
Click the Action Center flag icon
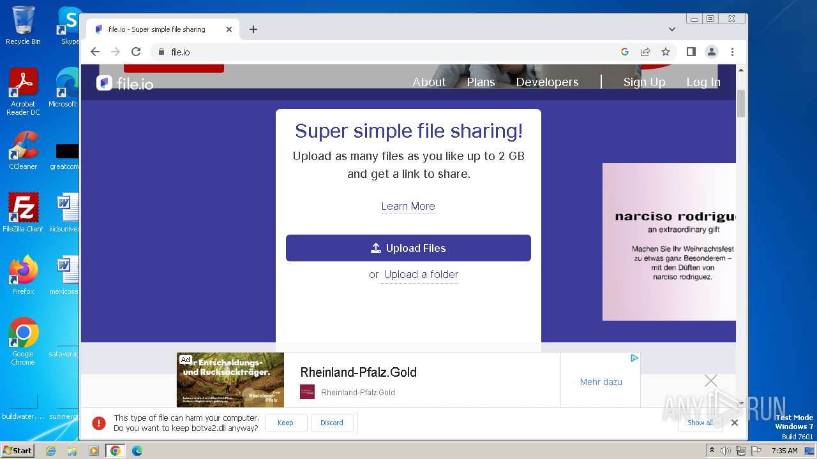[x=755, y=451]
